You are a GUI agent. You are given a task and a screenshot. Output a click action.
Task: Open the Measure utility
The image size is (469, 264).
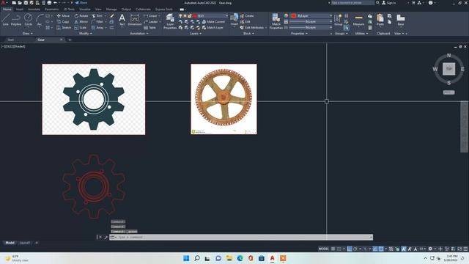click(x=358, y=20)
